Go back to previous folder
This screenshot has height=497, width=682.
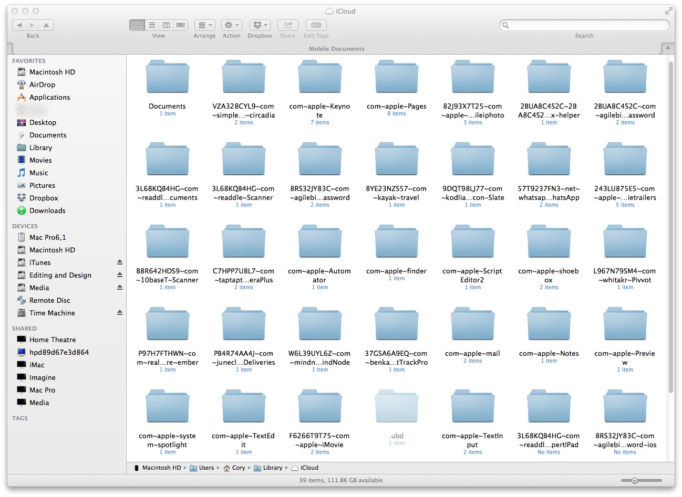pos(19,25)
